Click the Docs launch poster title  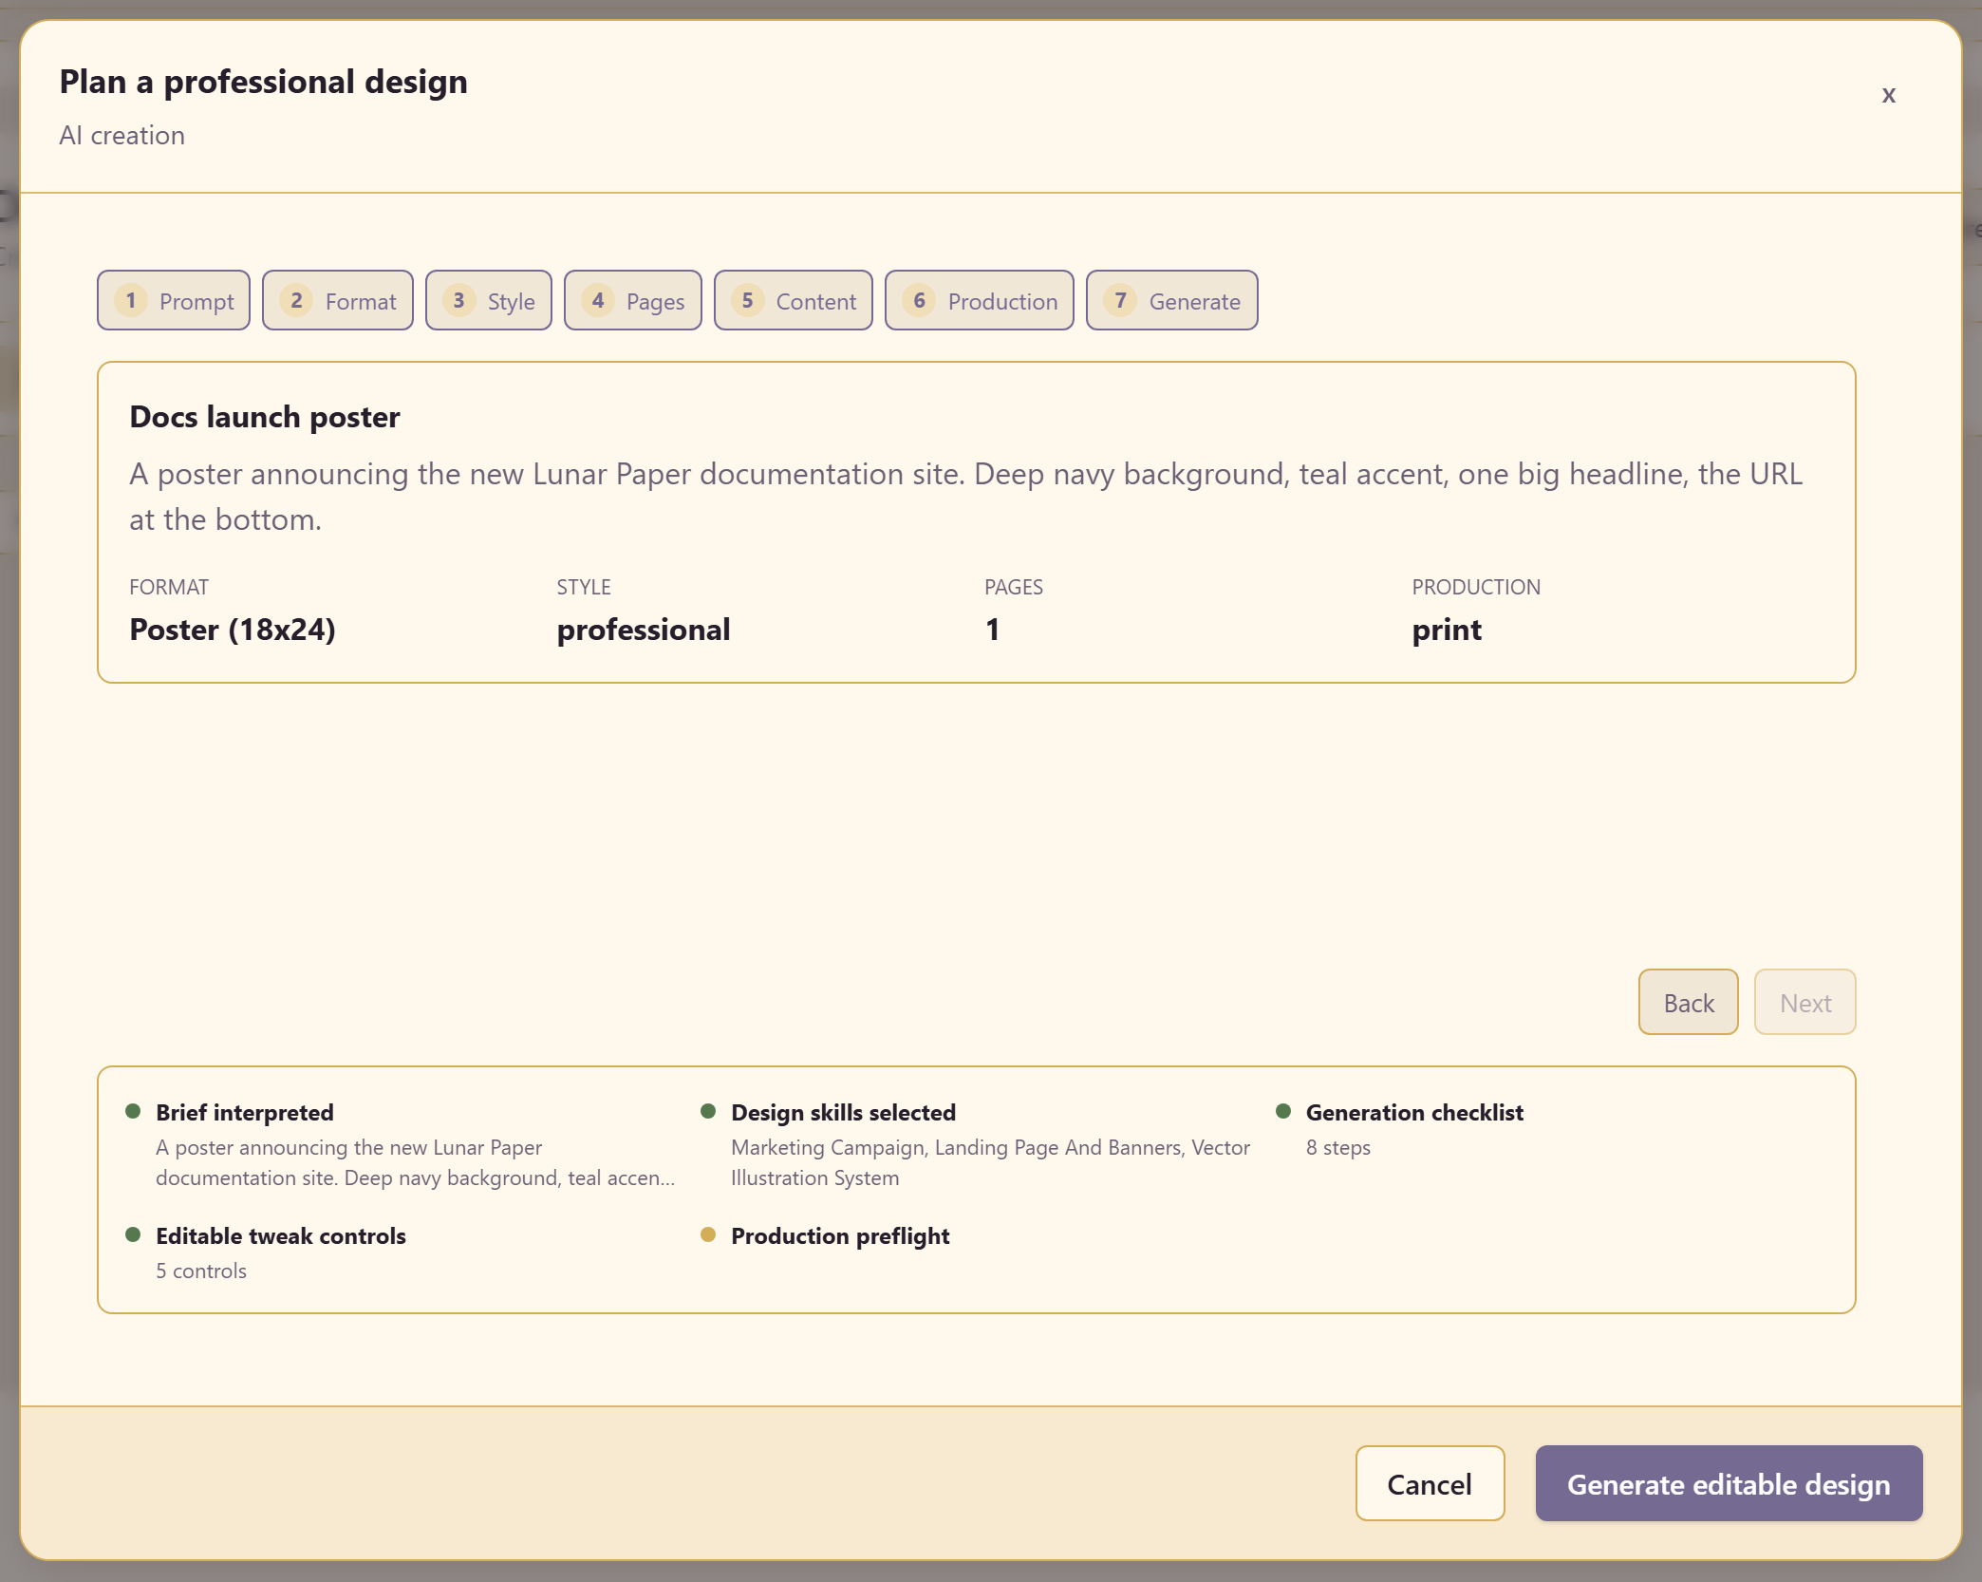[265, 416]
